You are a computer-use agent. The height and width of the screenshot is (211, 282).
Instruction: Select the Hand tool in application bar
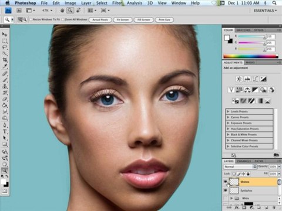coord(62,11)
